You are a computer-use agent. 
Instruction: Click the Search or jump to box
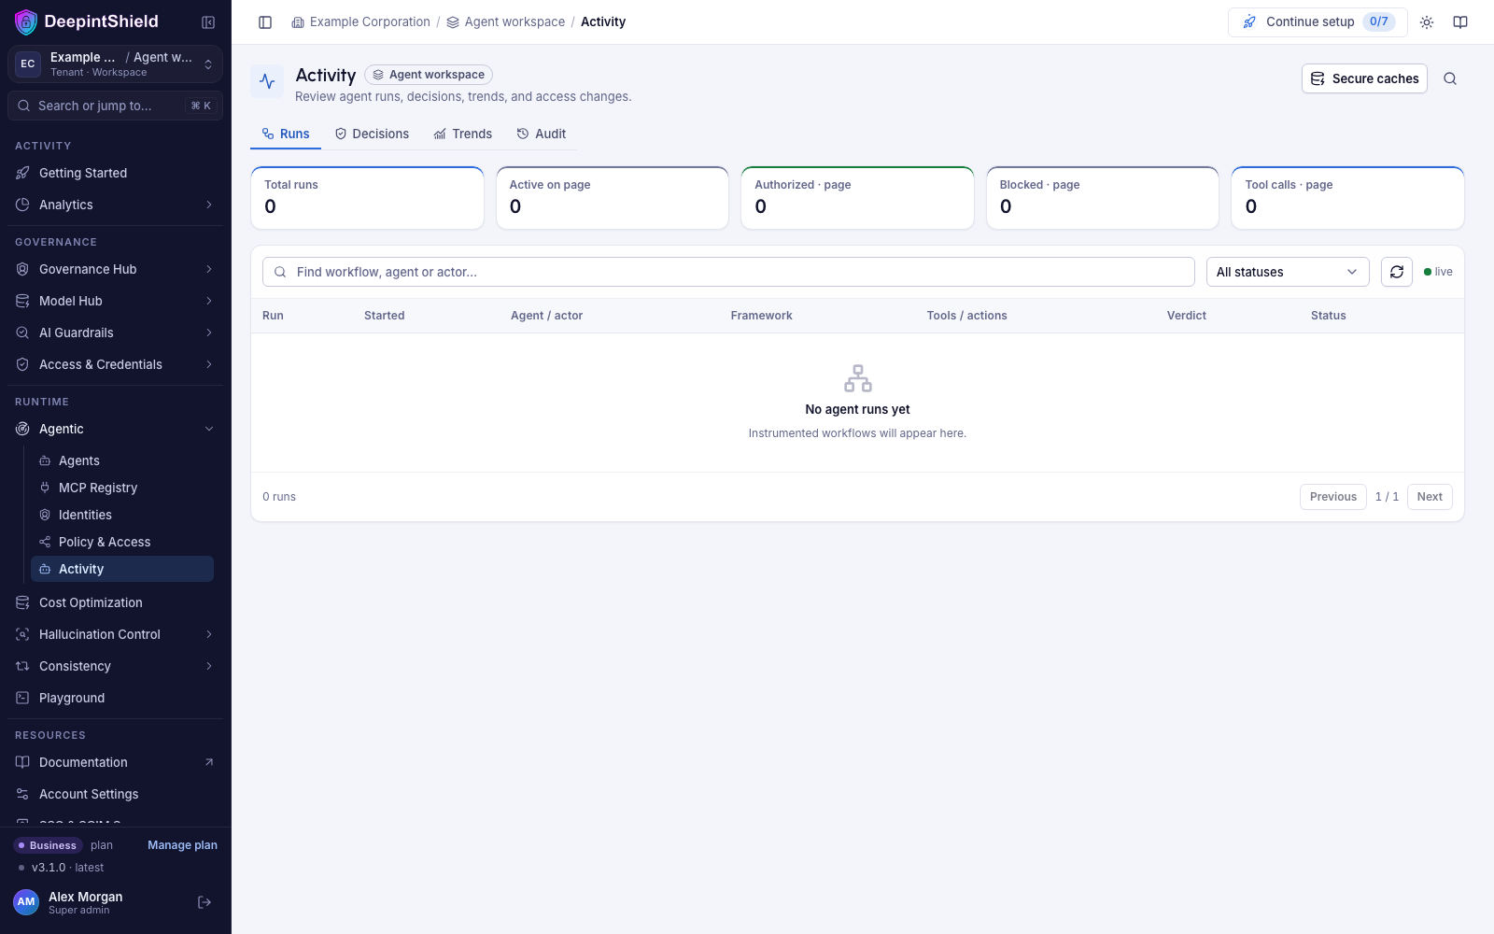116,106
